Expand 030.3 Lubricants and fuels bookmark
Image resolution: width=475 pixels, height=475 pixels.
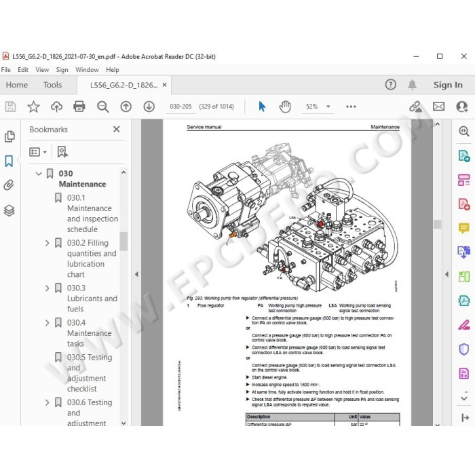tap(47, 288)
